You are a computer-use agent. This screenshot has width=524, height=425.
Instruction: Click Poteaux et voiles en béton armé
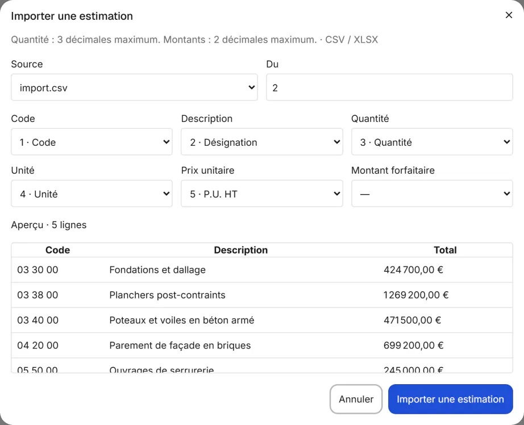pyautogui.click(x=182, y=320)
